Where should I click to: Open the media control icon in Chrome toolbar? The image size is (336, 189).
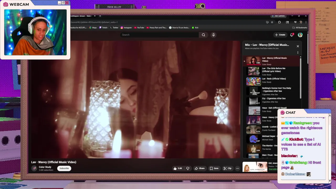pos(295,22)
